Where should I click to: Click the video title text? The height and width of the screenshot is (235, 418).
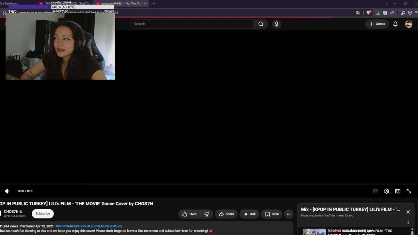pyautogui.click(x=76, y=204)
